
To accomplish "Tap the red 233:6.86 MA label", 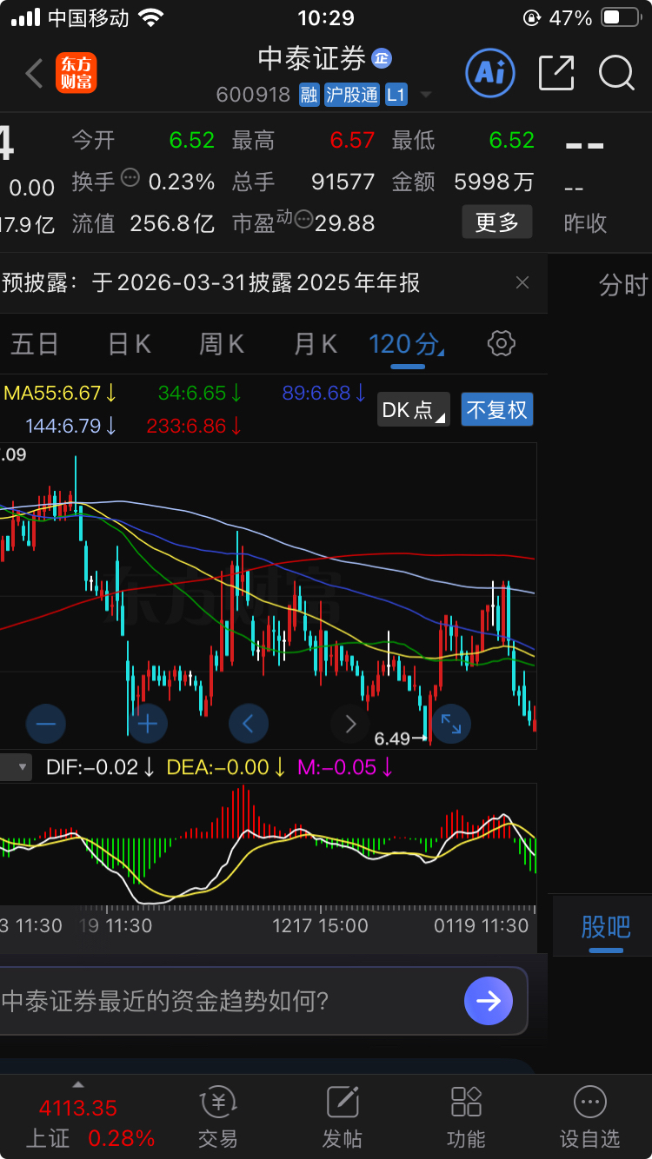I will [195, 427].
